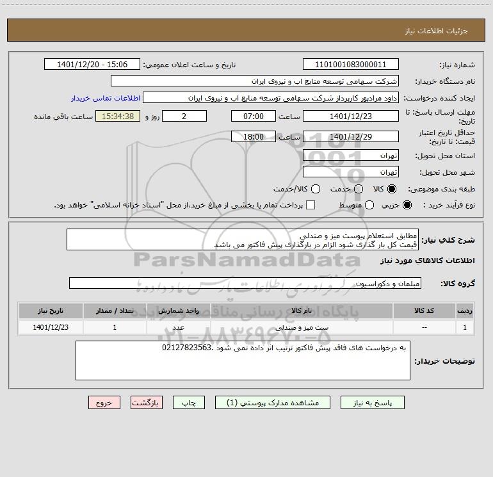Click the اطلاعات کالاهای مورد نیاز section title

pos(427,261)
